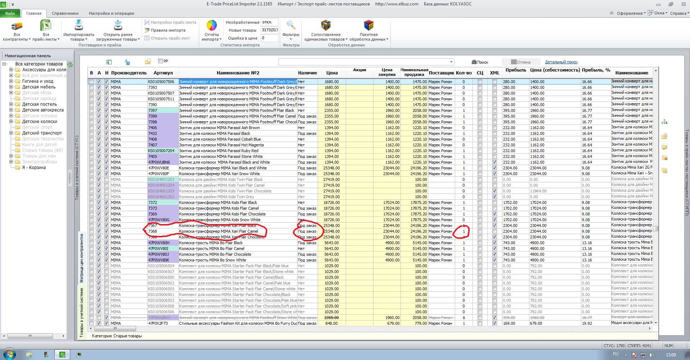The image size is (690, 360).
Task: Check XML box for article 7406 row
Action: point(494,128)
